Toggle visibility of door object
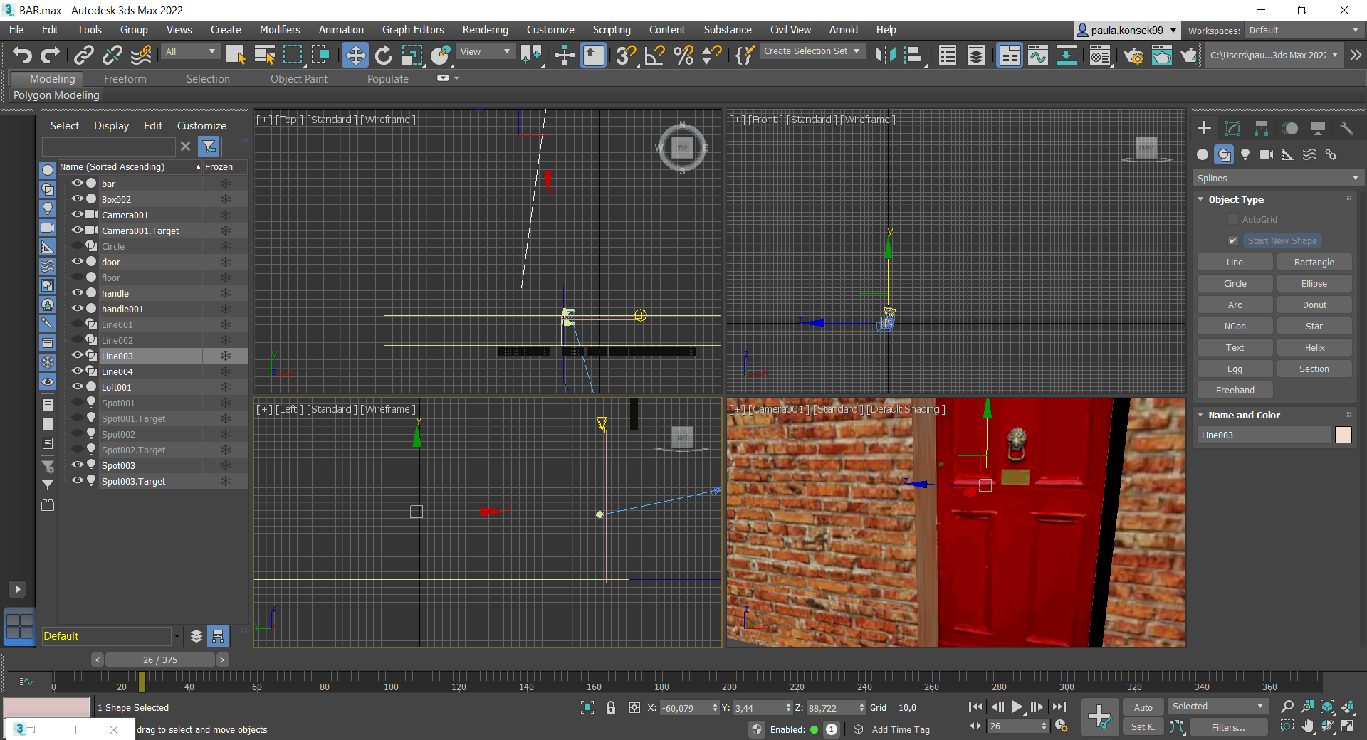Image resolution: width=1367 pixels, height=740 pixels. click(x=77, y=262)
